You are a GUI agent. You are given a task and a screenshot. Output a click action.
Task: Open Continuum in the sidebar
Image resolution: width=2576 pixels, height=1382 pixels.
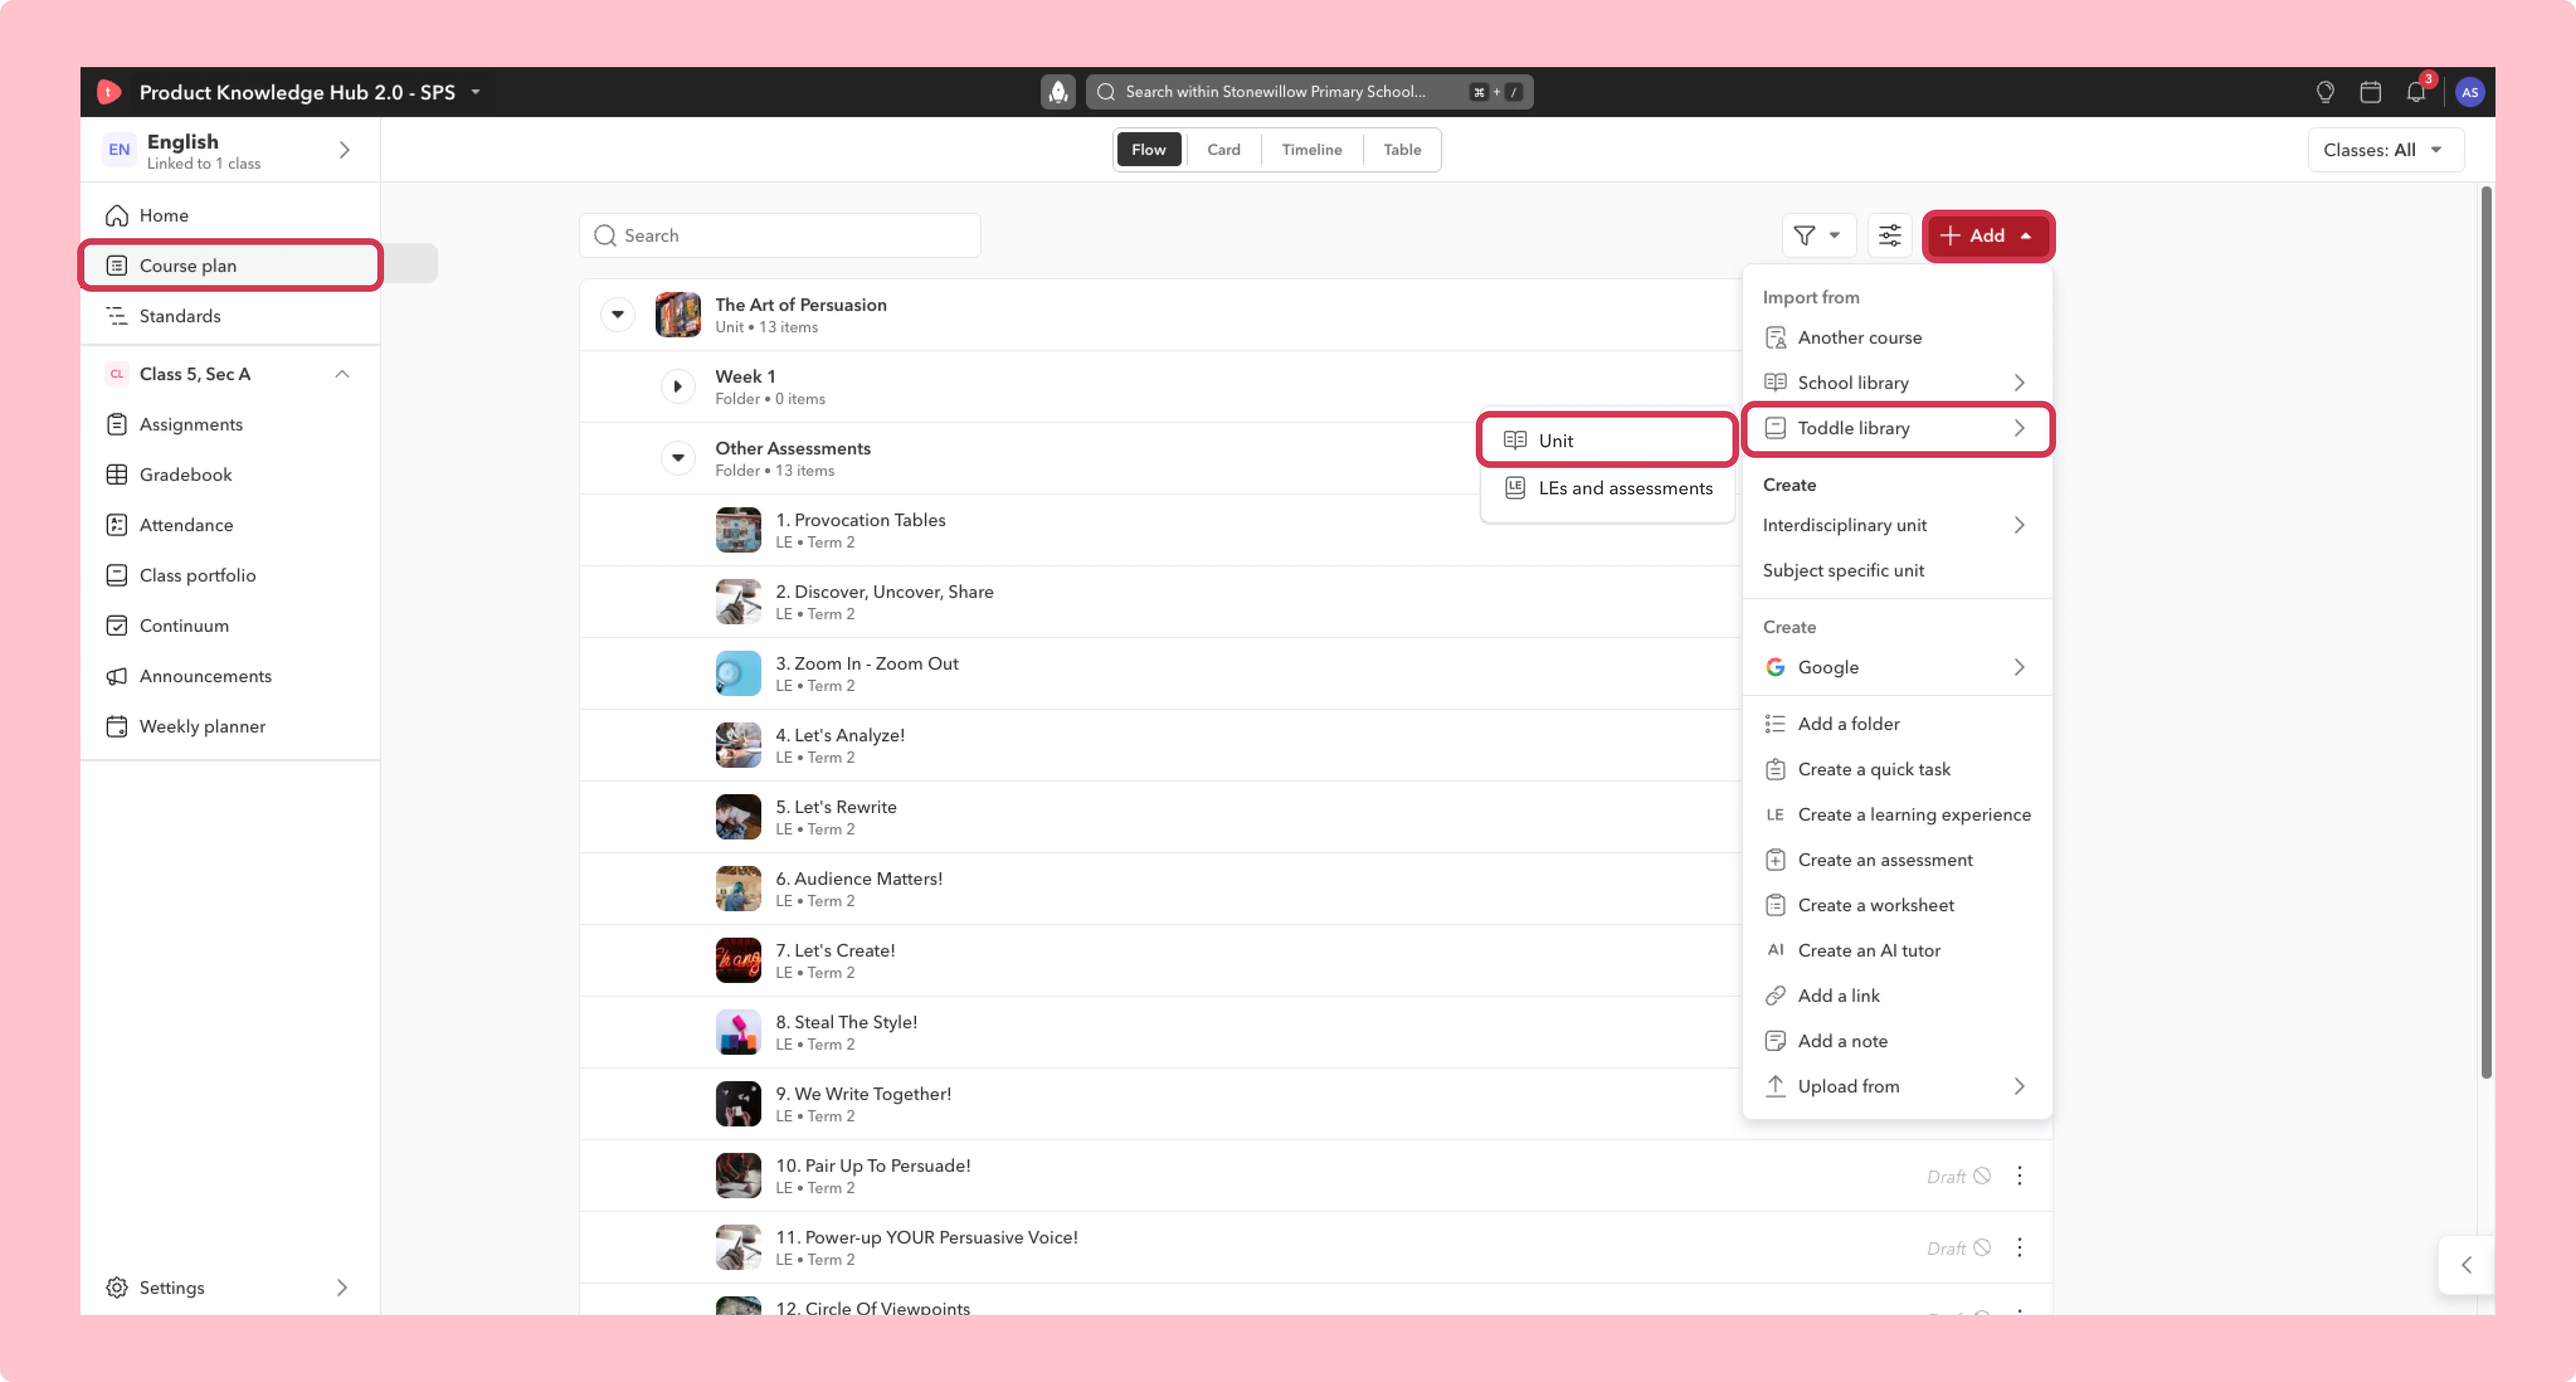pos(230,625)
